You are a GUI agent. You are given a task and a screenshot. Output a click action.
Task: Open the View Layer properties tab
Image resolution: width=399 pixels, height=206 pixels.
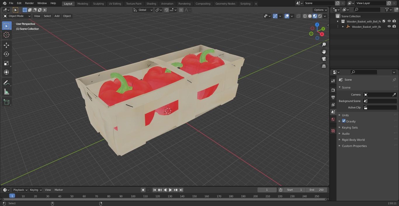click(x=333, y=105)
